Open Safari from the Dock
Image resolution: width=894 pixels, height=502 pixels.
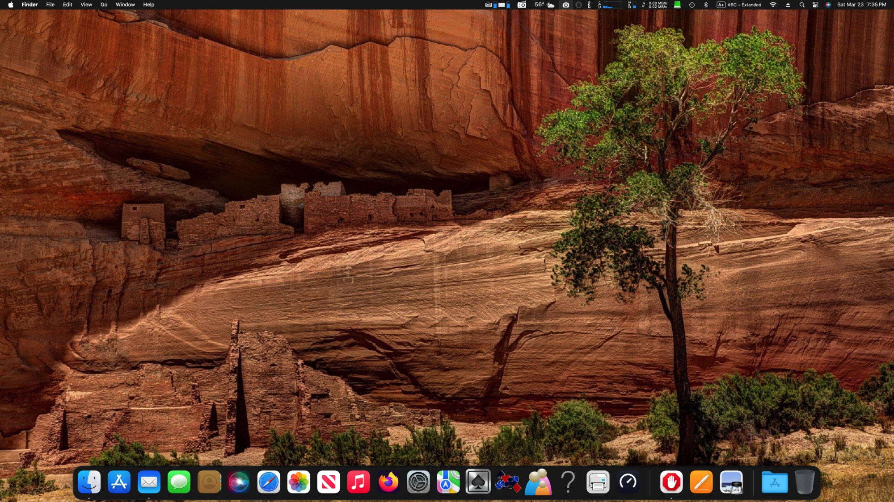tap(269, 482)
